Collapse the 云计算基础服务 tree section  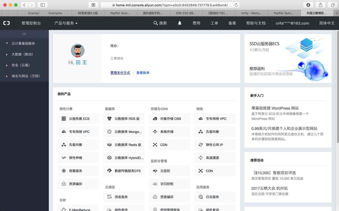pos(7,44)
